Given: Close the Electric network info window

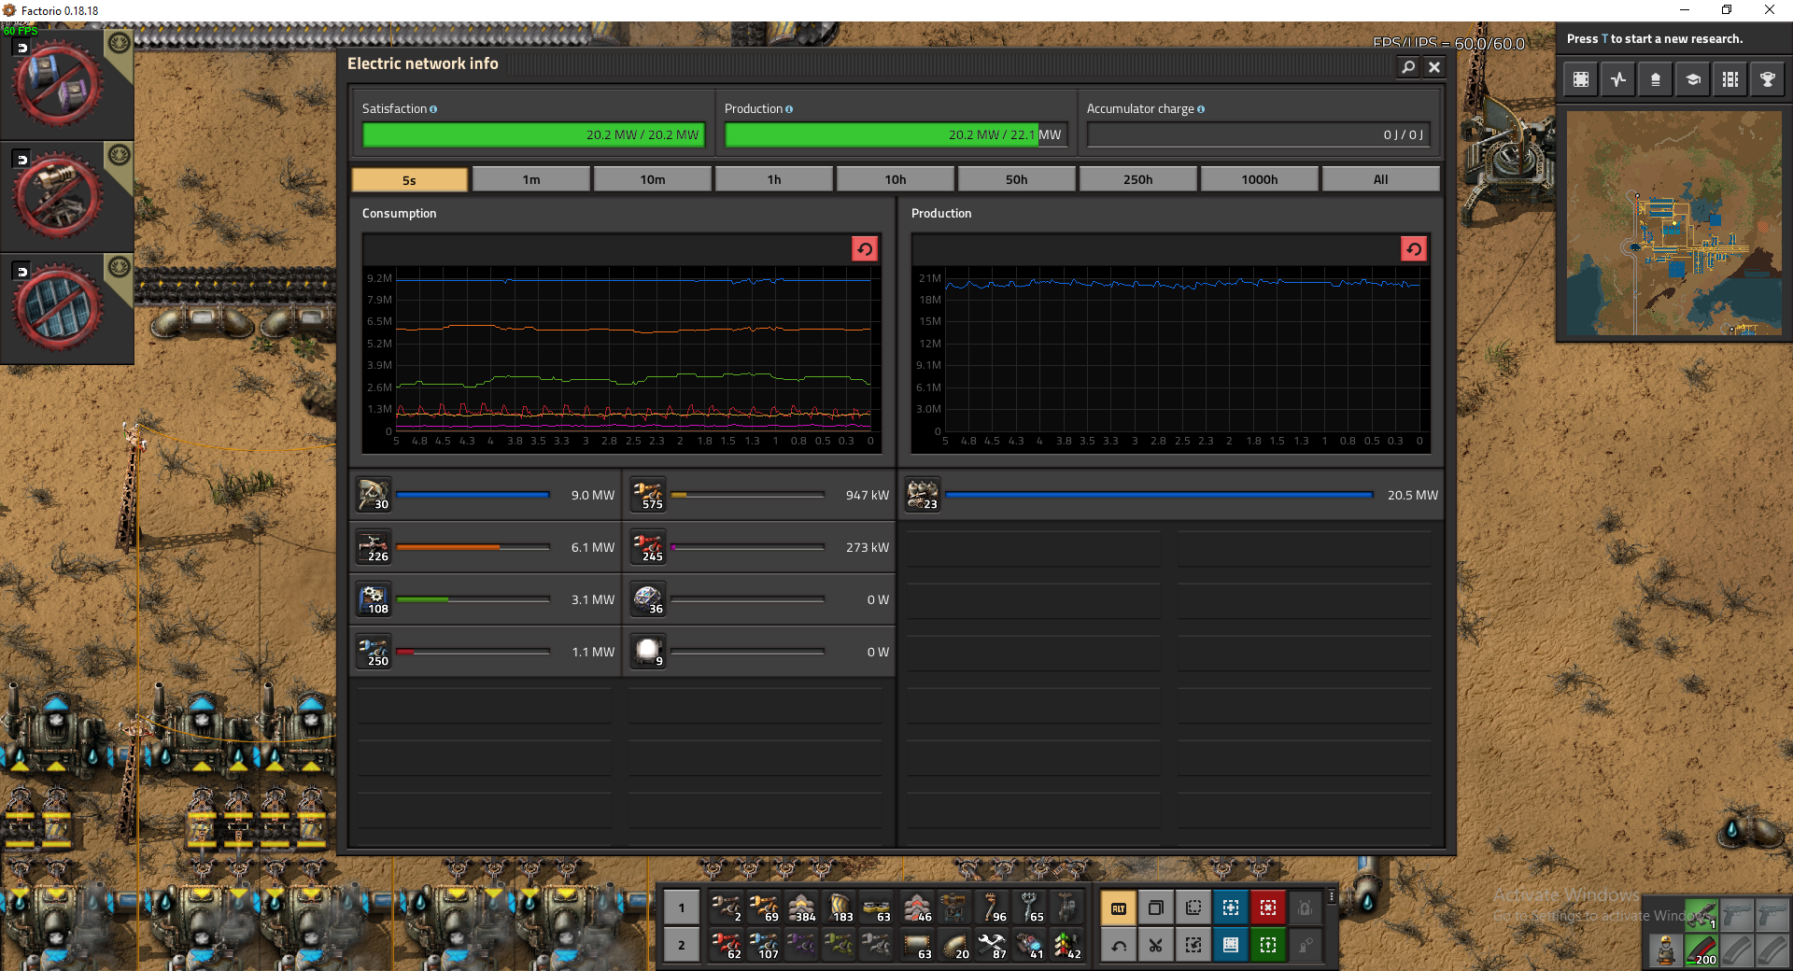Looking at the screenshot, I should pos(1434,66).
